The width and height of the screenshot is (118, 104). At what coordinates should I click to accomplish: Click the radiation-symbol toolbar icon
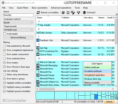(x=79, y=13)
